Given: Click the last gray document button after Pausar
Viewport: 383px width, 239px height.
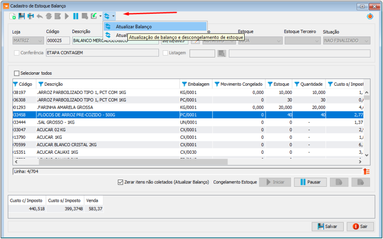Looking at the screenshot, I should [x=361, y=182].
